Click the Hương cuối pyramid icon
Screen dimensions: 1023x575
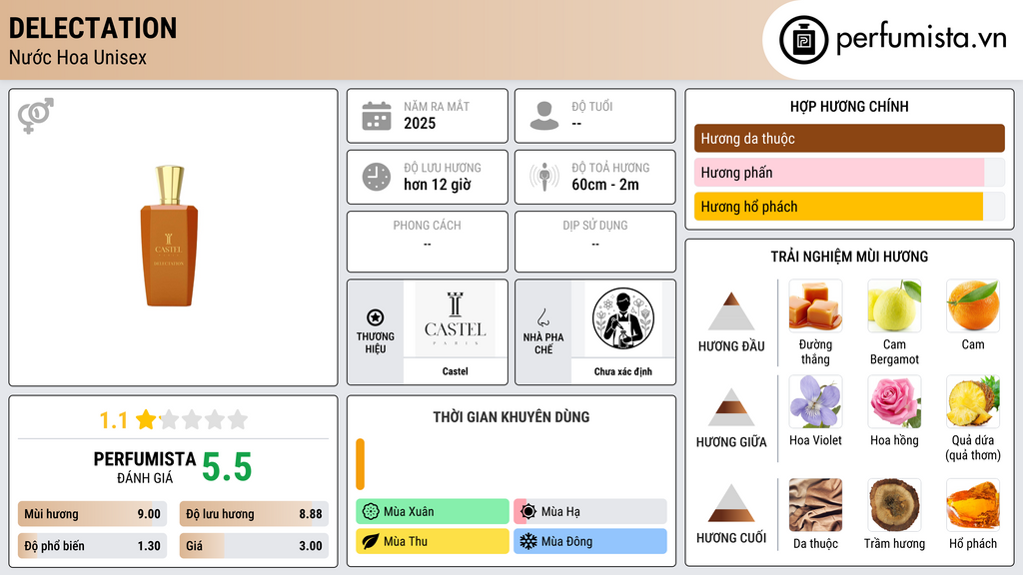click(731, 503)
